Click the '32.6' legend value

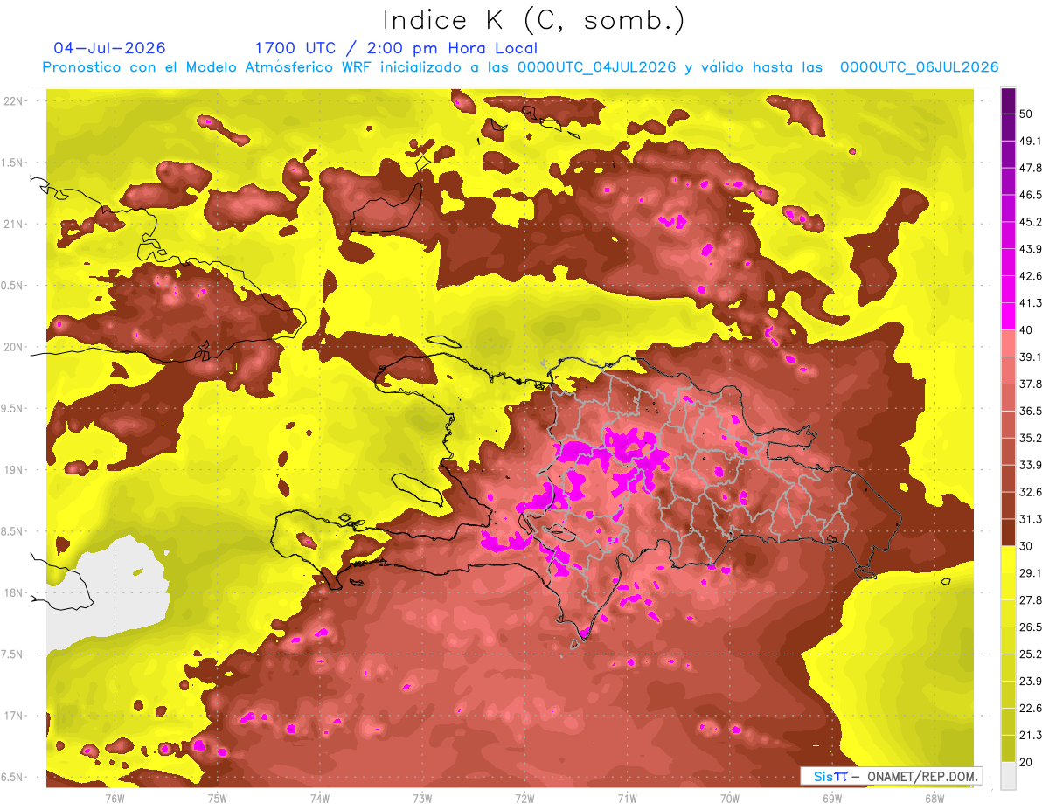[1031, 492]
